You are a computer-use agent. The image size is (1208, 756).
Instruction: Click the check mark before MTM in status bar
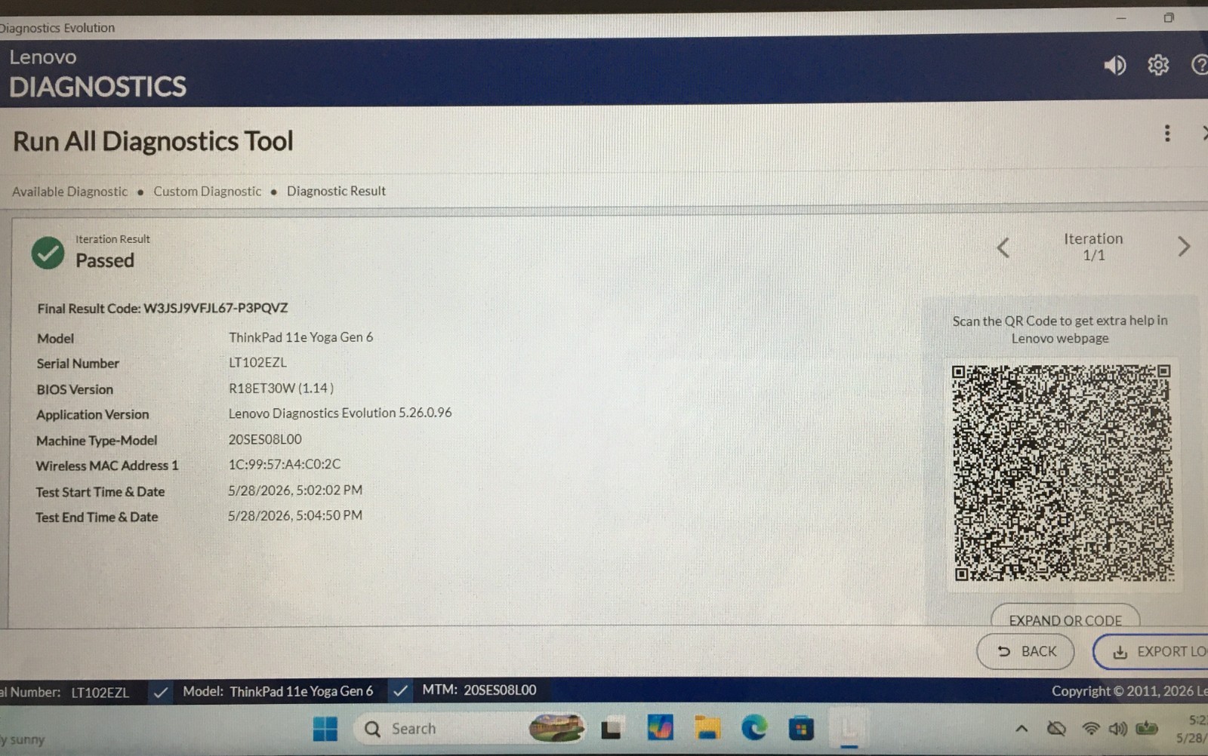(x=401, y=690)
